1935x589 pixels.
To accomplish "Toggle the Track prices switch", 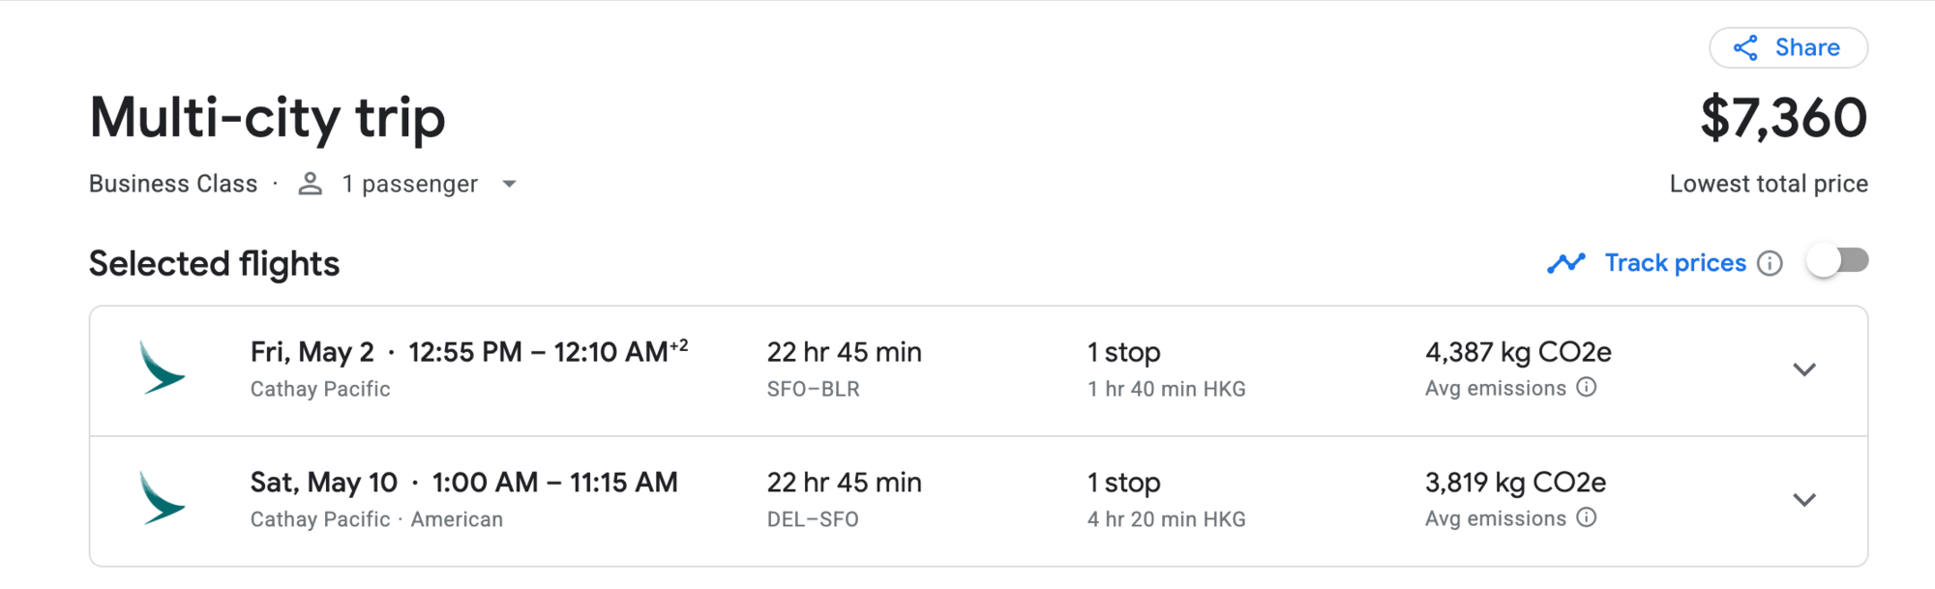I will pos(1837,261).
